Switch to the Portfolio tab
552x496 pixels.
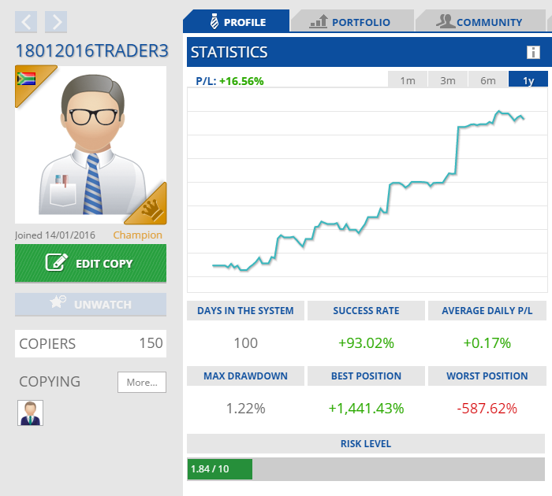coord(351,22)
